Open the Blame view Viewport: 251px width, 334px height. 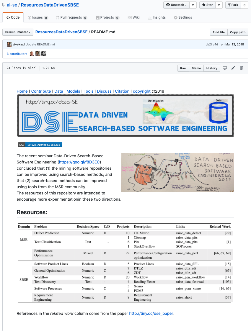pyautogui.click(x=196, y=68)
